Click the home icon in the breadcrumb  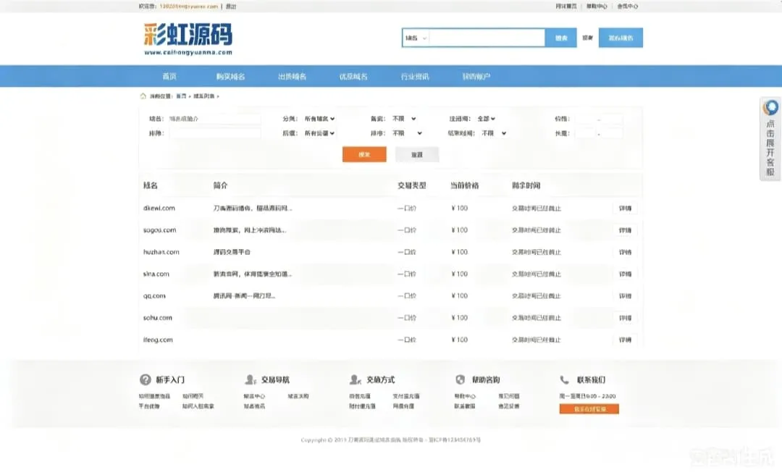[x=143, y=96]
